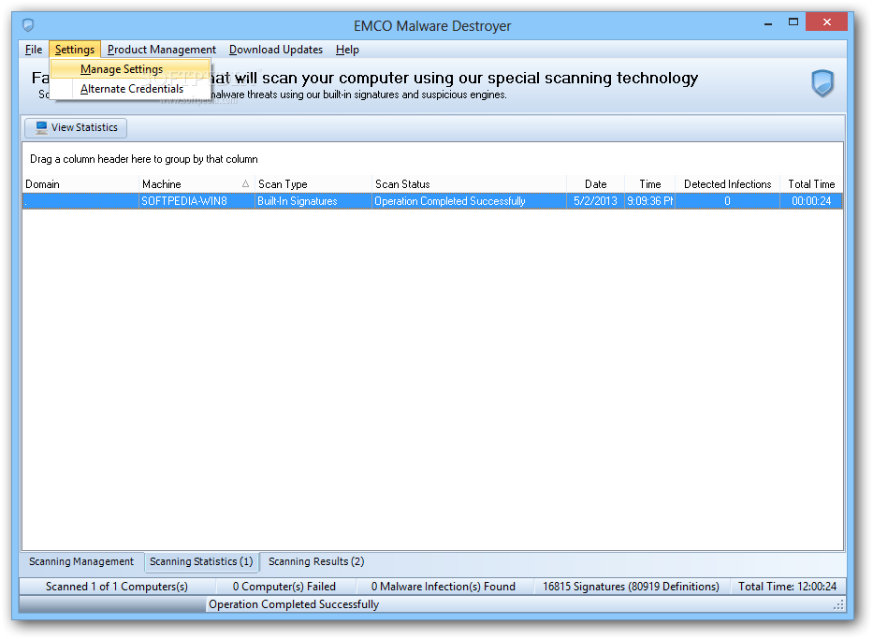
Task: Open the File menu
Action: pyautogui.click(x=34, y=50)
